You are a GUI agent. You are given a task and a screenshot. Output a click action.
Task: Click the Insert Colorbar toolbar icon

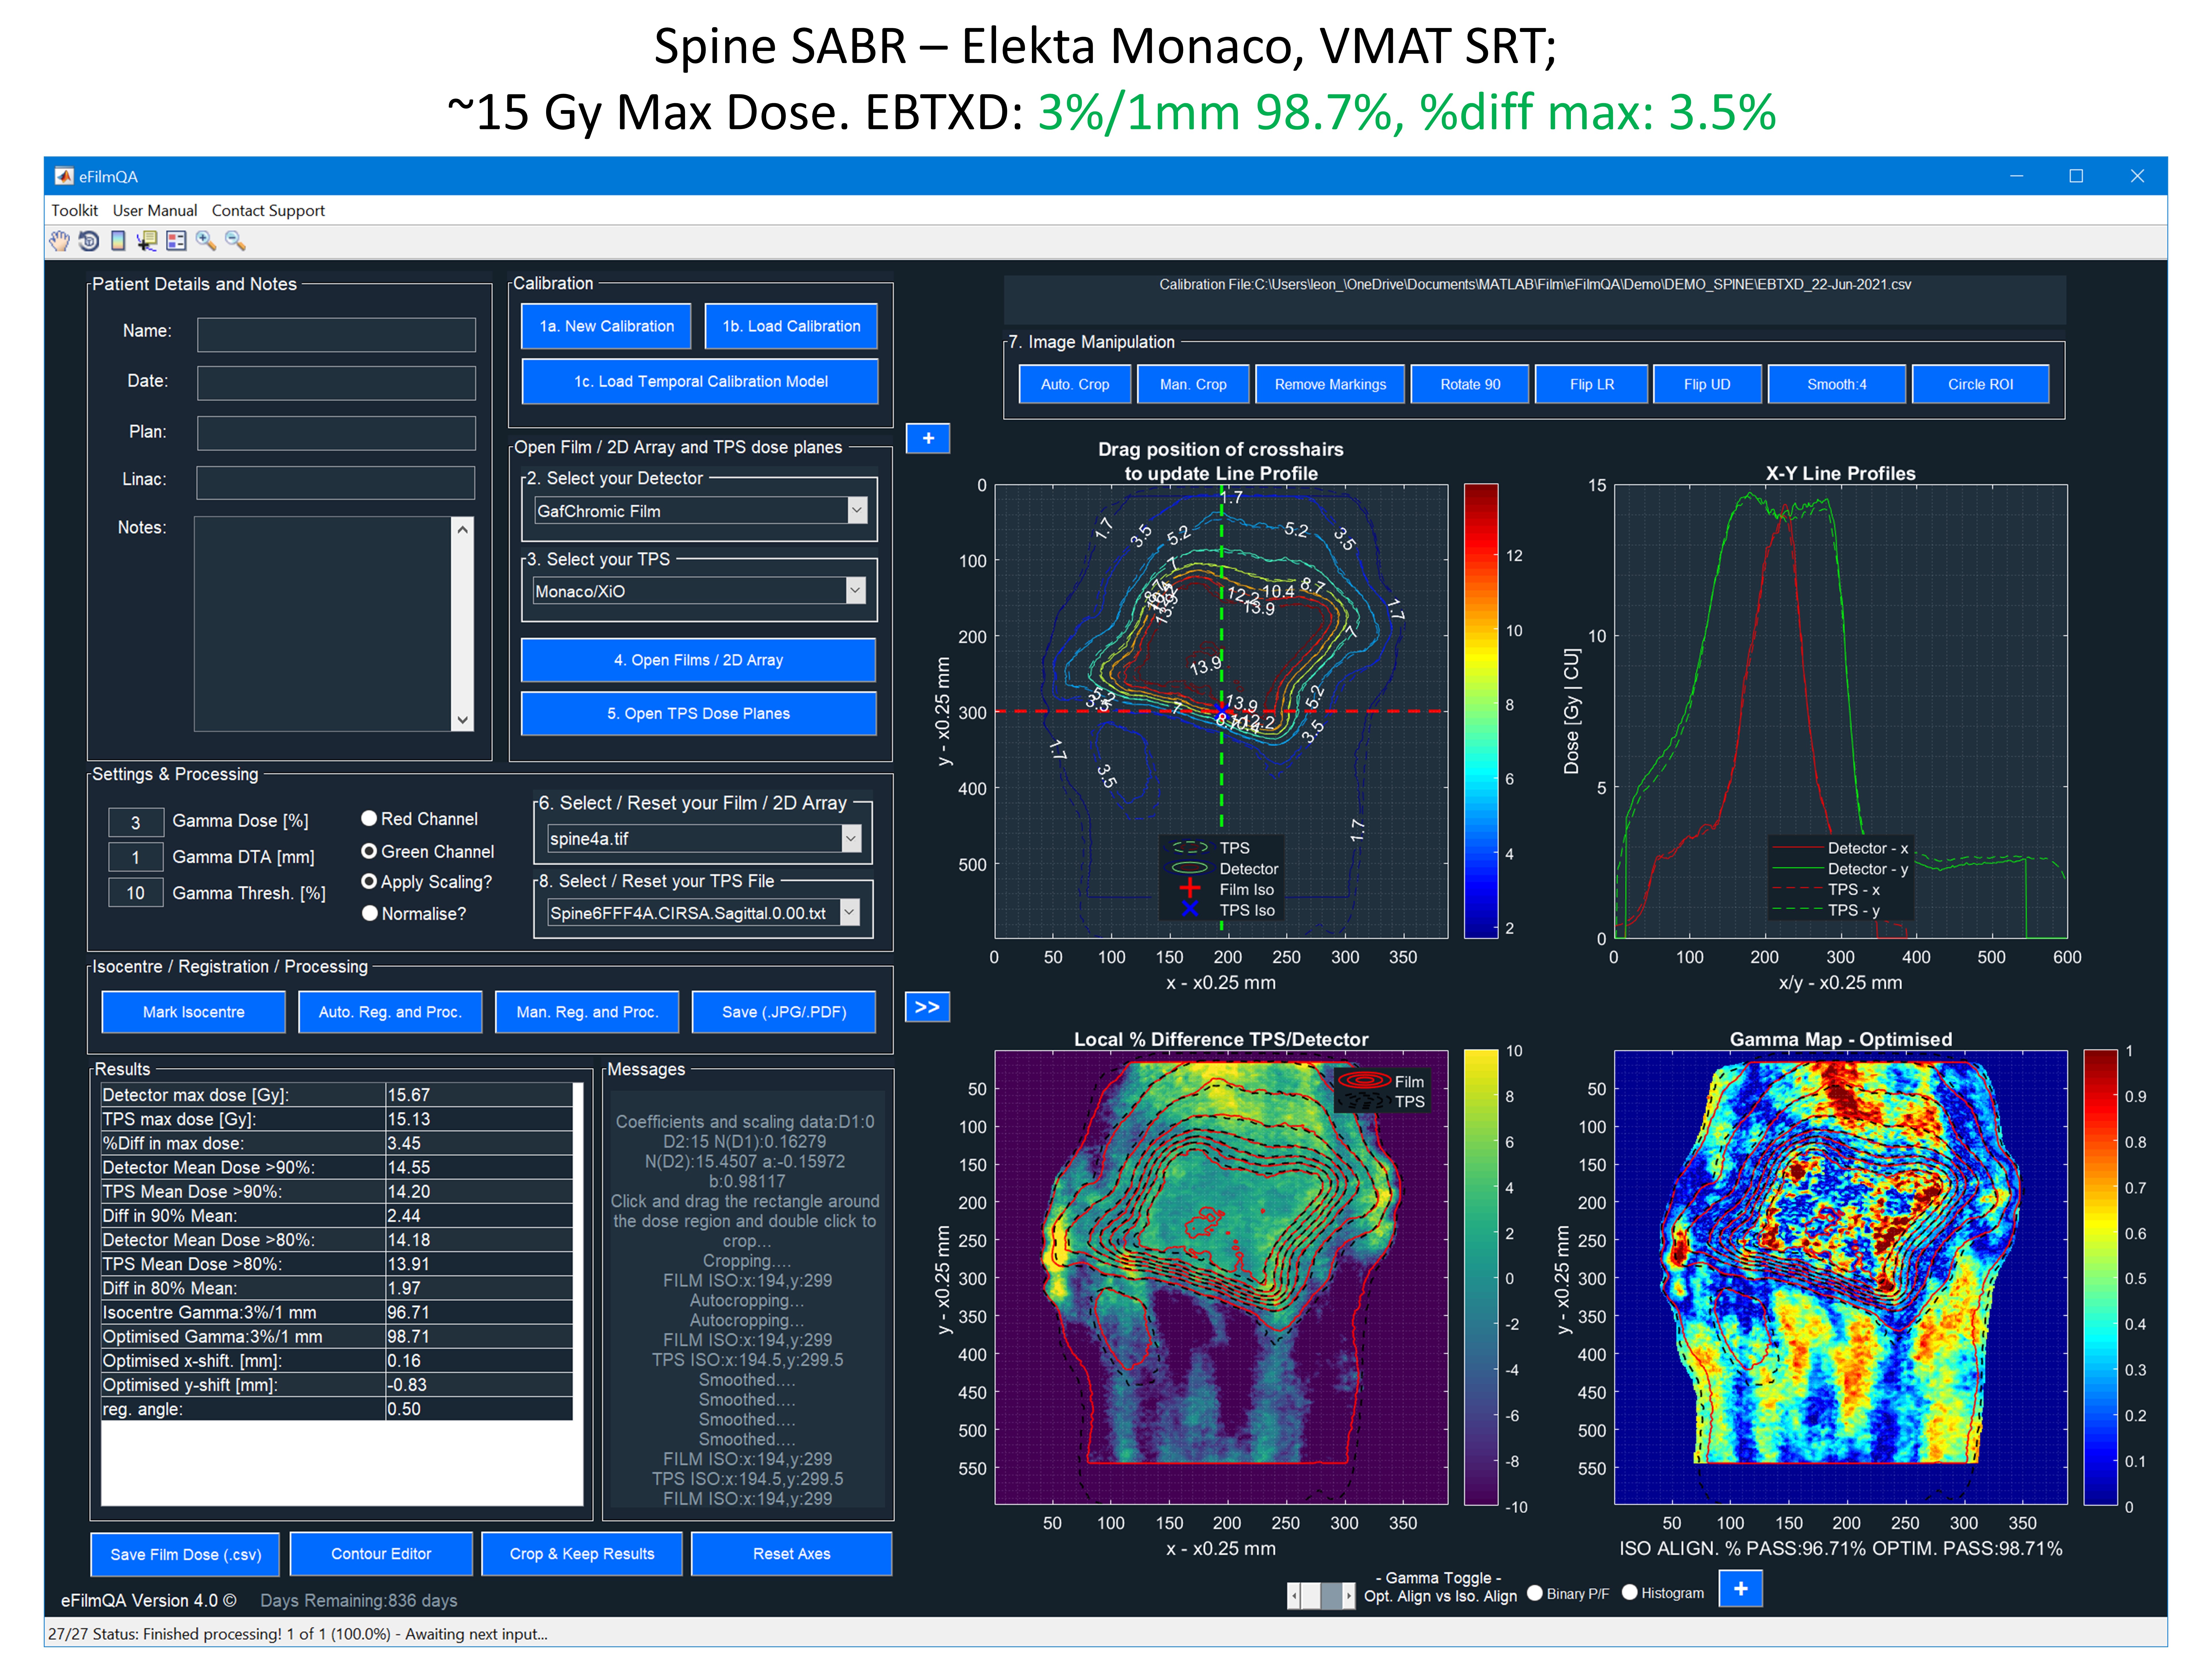pos(118,241)
